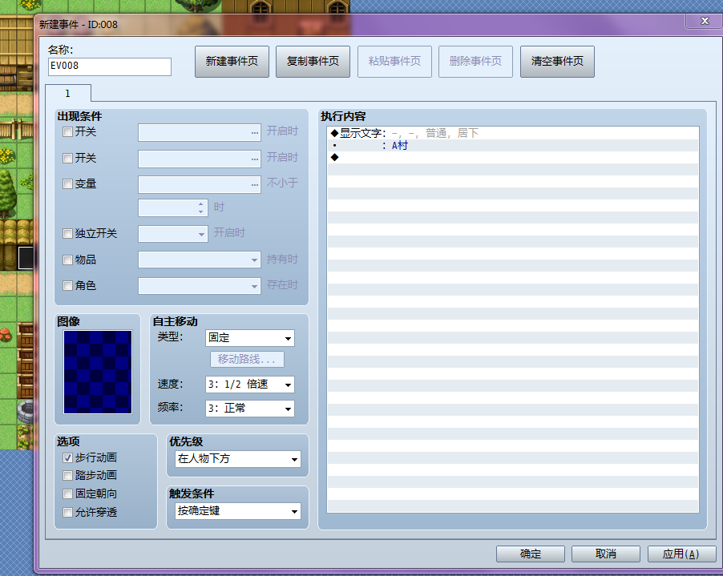
Task: Close the 新建事件 dialog window
Action: coord(704,21)
